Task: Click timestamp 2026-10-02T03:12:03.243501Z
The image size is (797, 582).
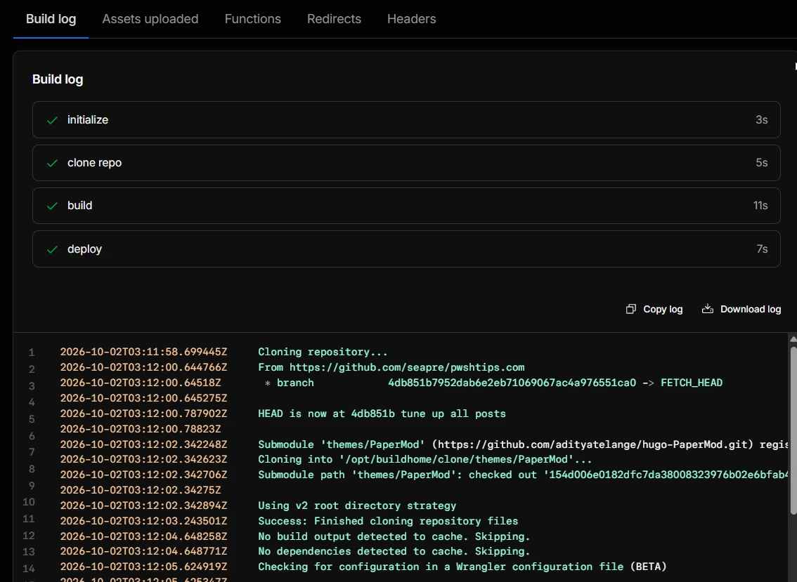Action: [143, 521]
